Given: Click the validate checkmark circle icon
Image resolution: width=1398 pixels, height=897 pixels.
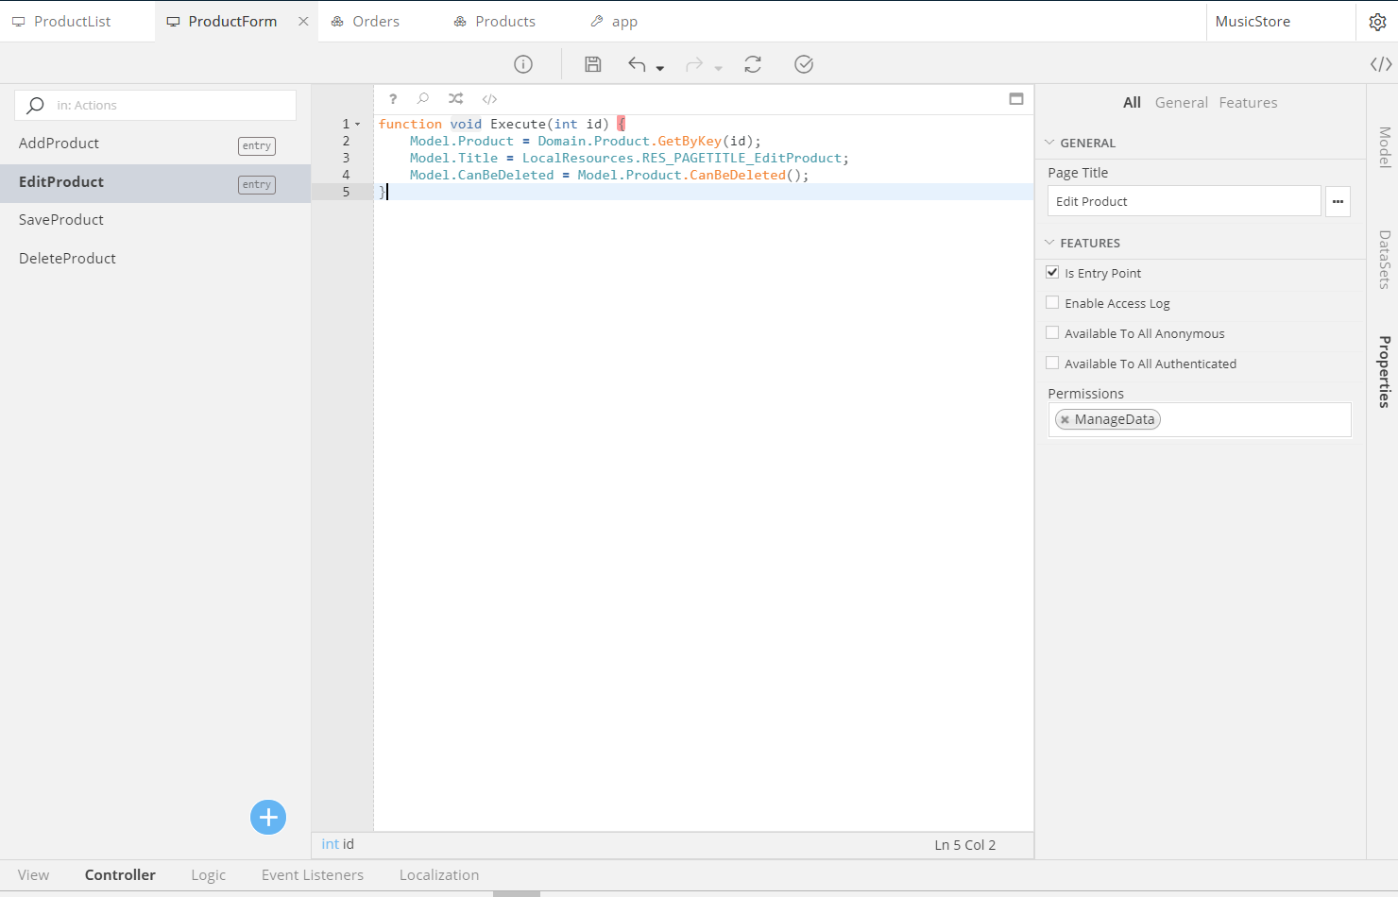Looking at the screenshot, I should pos(804,64).
